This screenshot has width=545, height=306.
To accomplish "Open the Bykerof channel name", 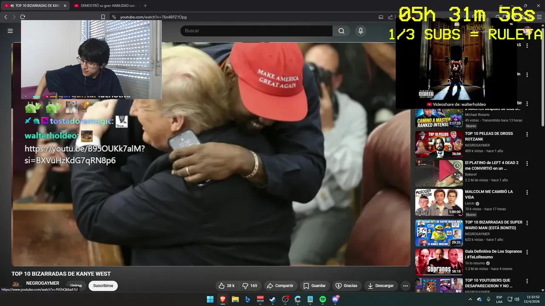I will pos(471,174).
